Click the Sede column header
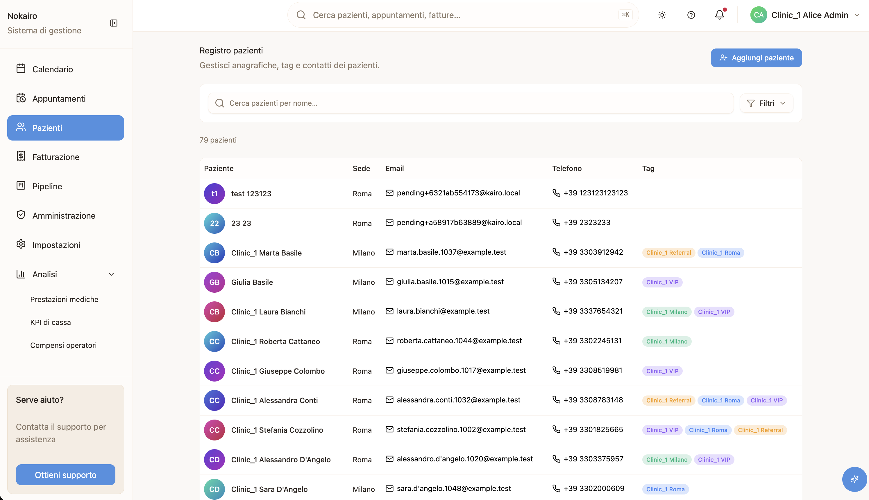This screenshot has width=869, height=500. pyautogui.click(x=361, y=168)
